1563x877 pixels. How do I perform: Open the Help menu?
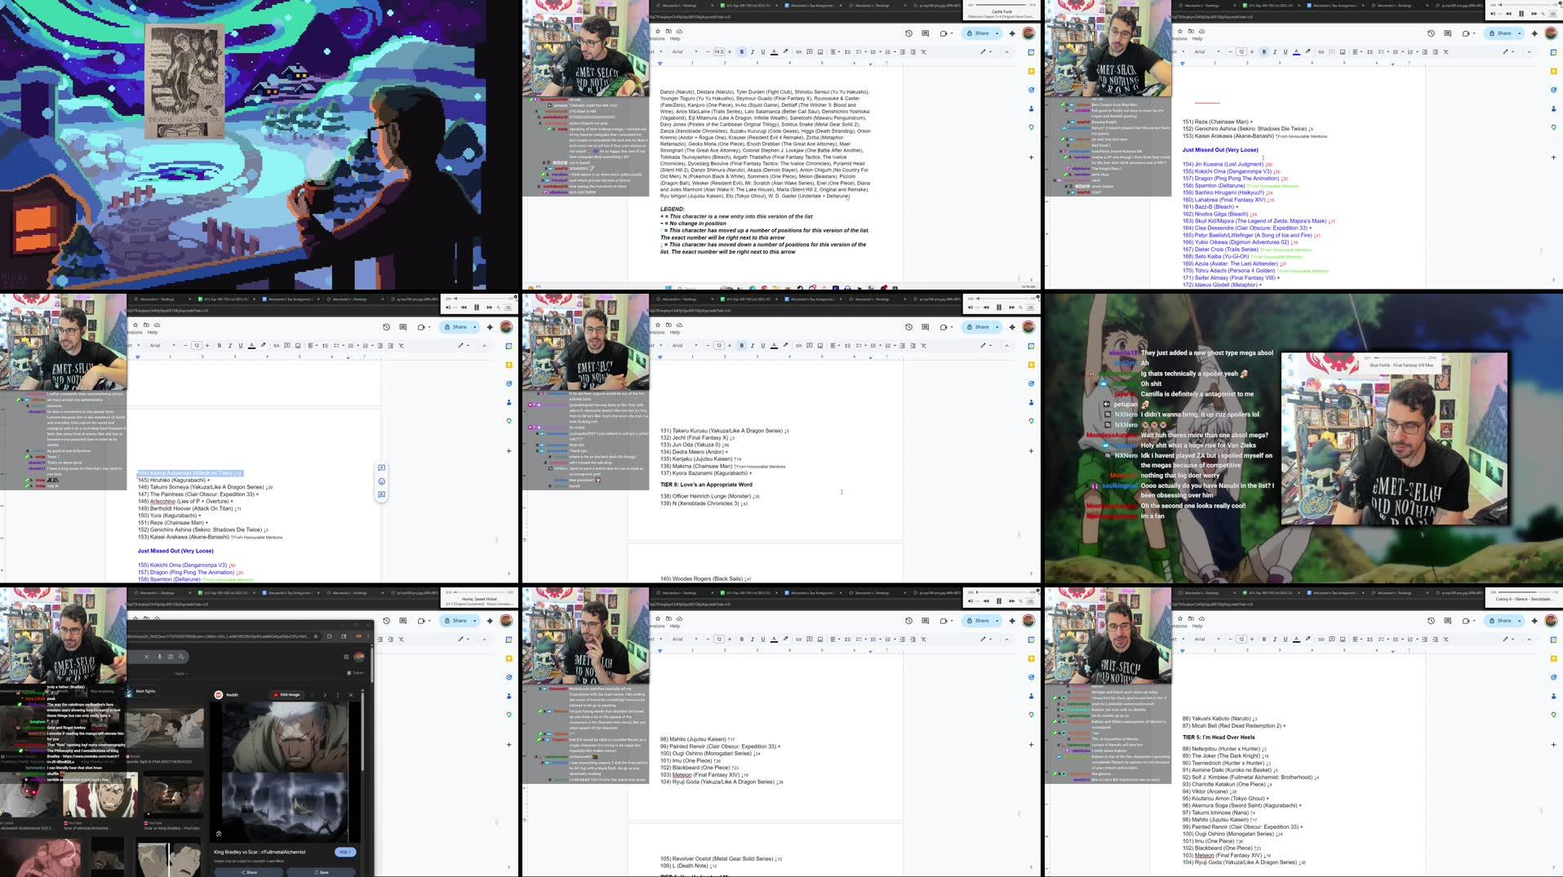tap(675, 38)
